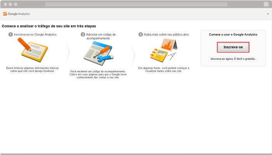The width and height of the screenshot is (272, 155).
Task: Click 'Comece a usar o Google Analytics' title
Action: click(233, 34)
